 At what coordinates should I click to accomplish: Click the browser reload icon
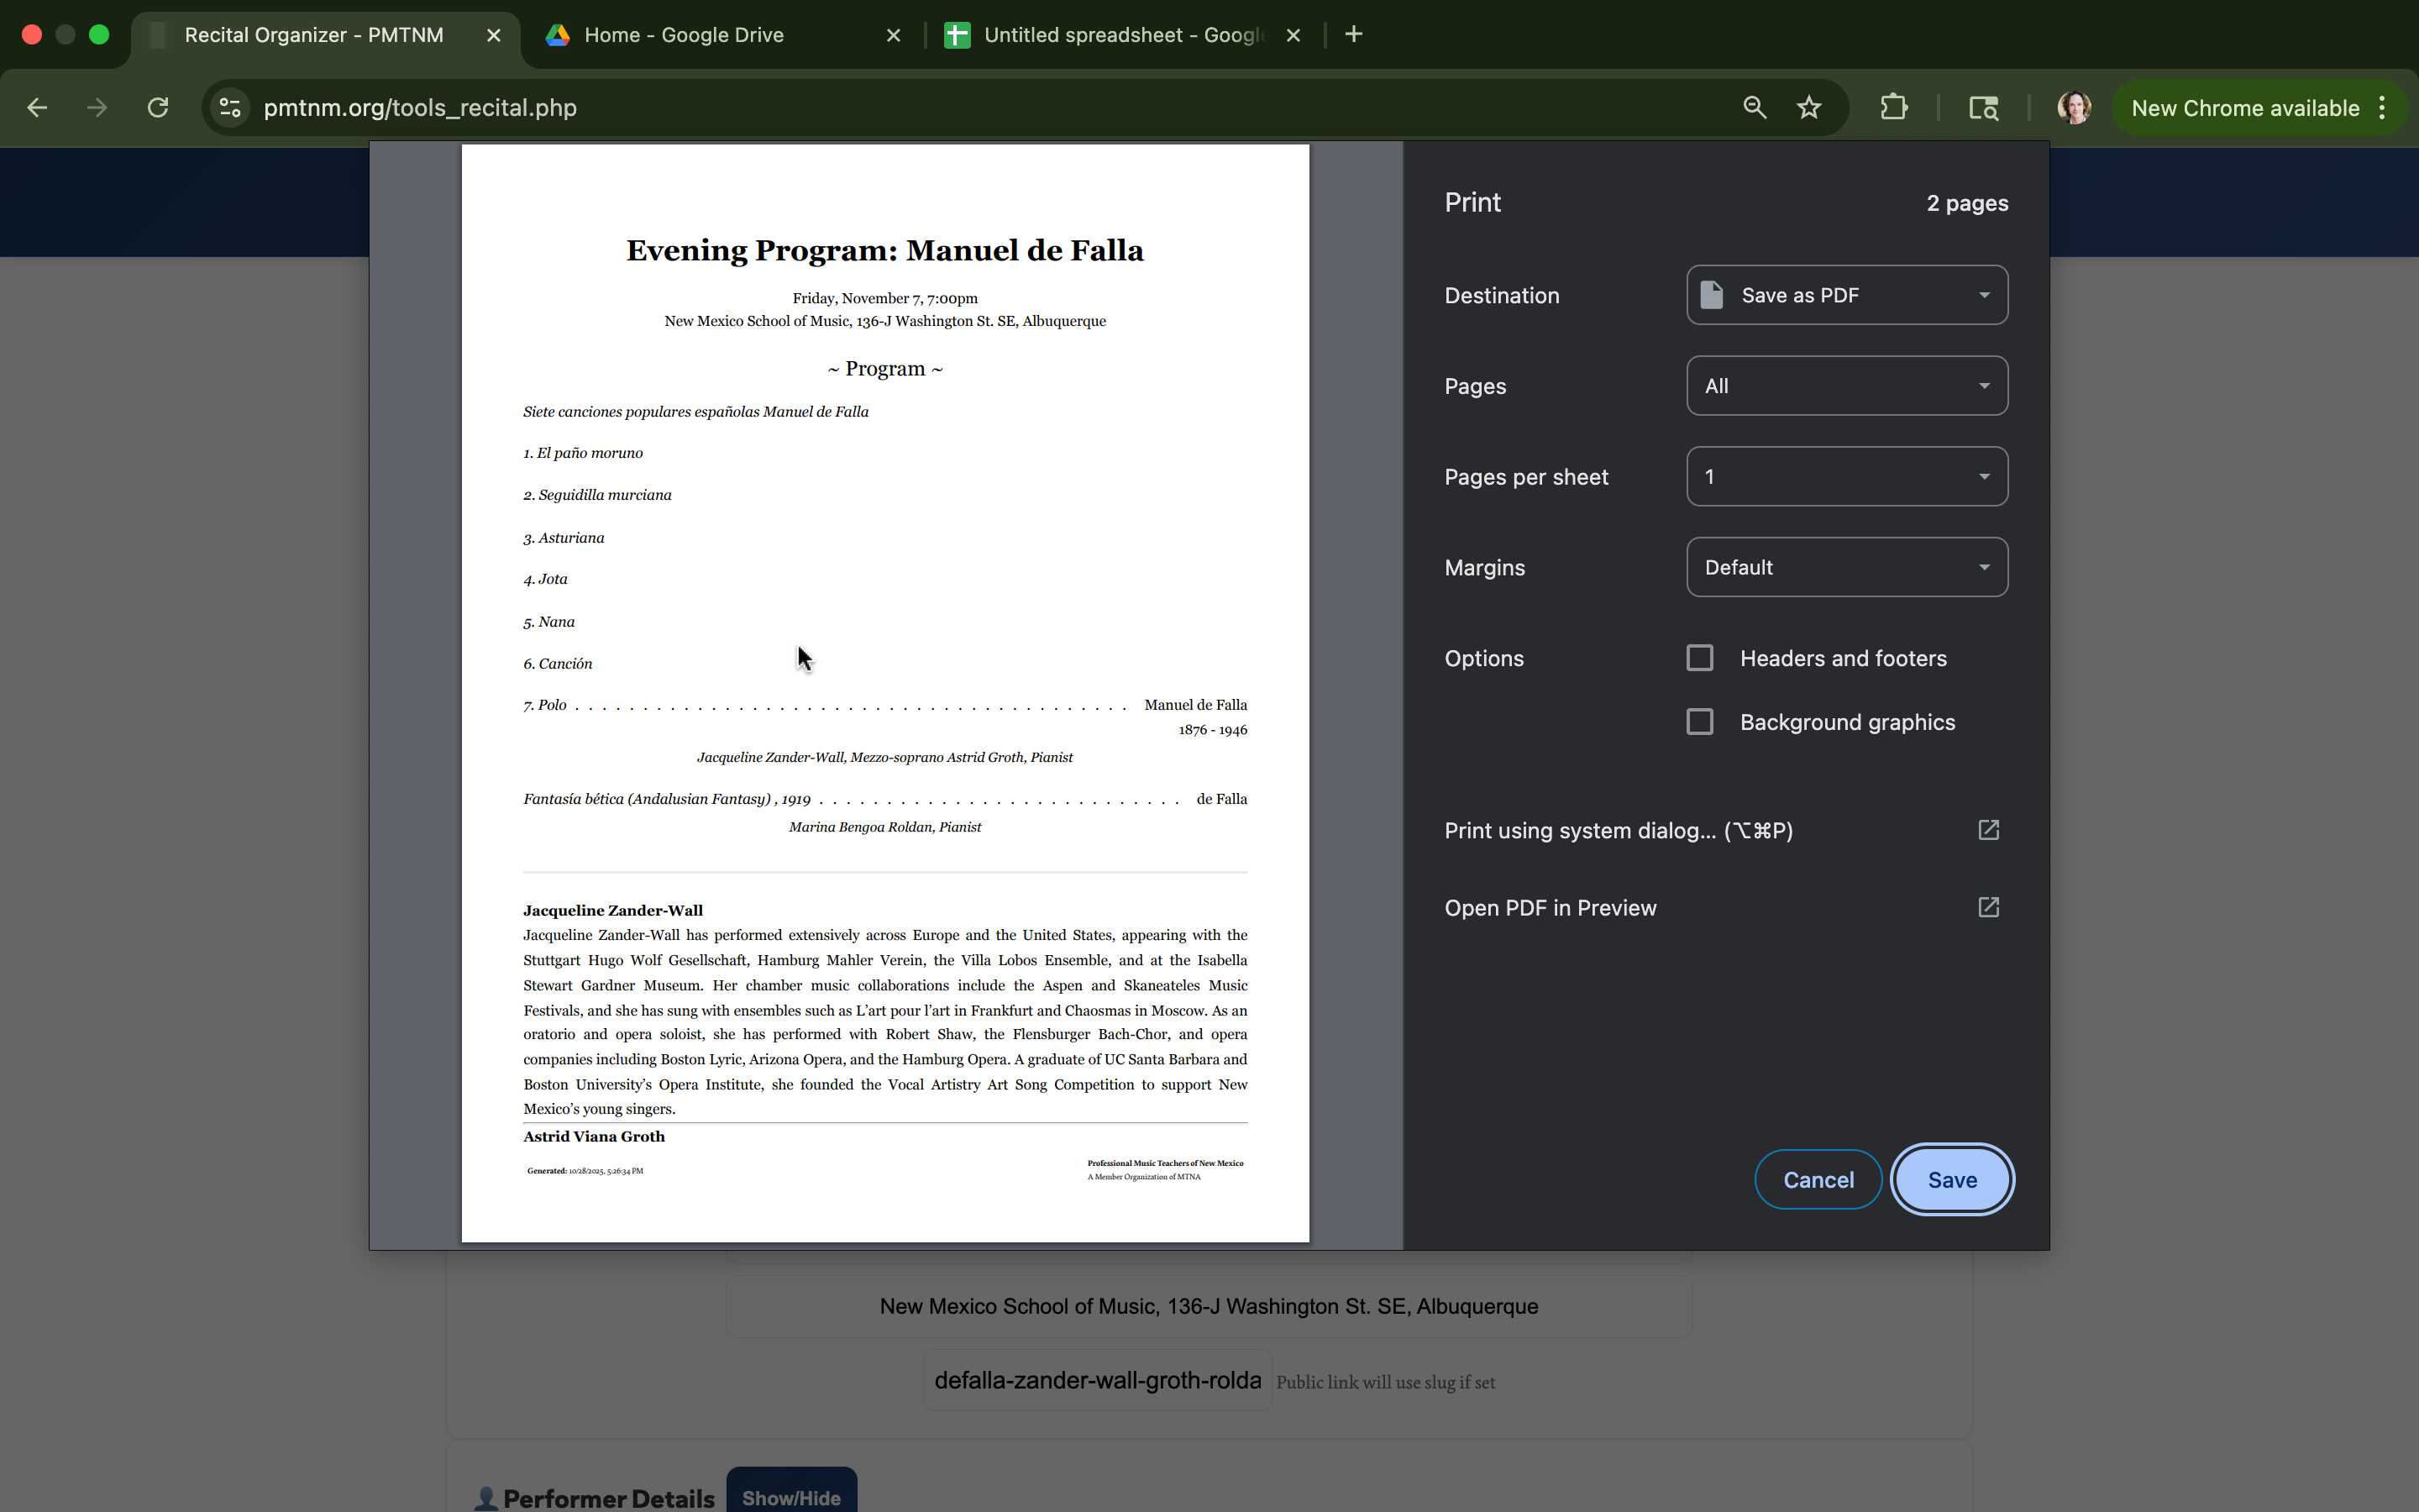coord(158,108)
